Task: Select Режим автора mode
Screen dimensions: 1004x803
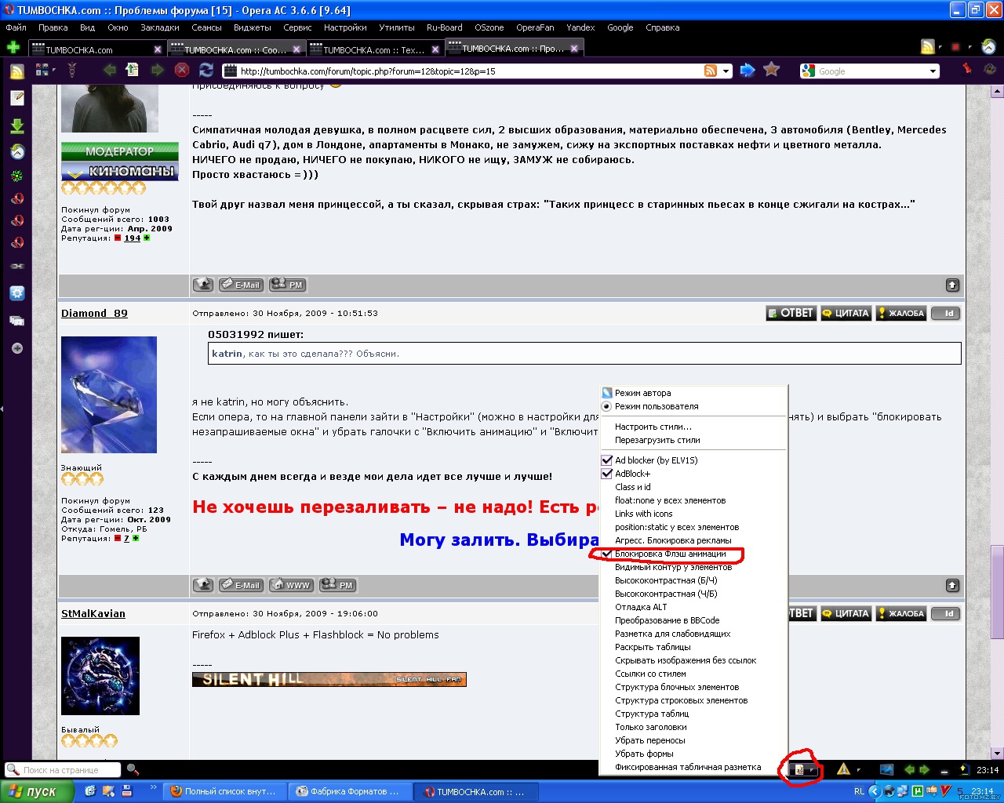Action: click(x=643, y=393)
